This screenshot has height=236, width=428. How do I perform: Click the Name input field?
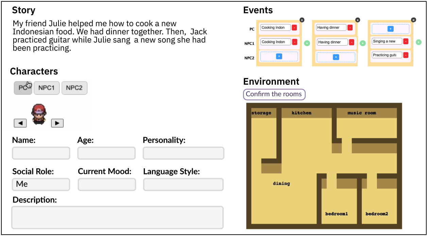click(x=41, y=153)
